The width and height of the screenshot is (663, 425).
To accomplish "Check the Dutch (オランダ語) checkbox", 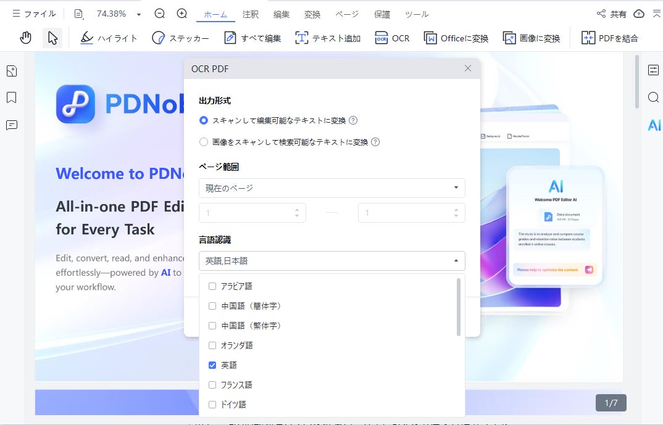I will (x=212, y=345).
